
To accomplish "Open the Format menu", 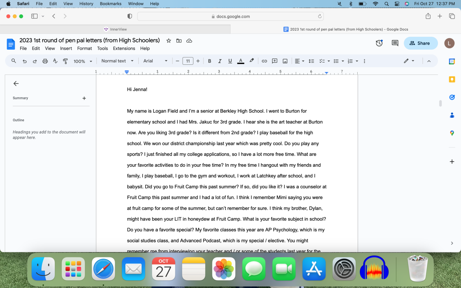I will [85, 48].
